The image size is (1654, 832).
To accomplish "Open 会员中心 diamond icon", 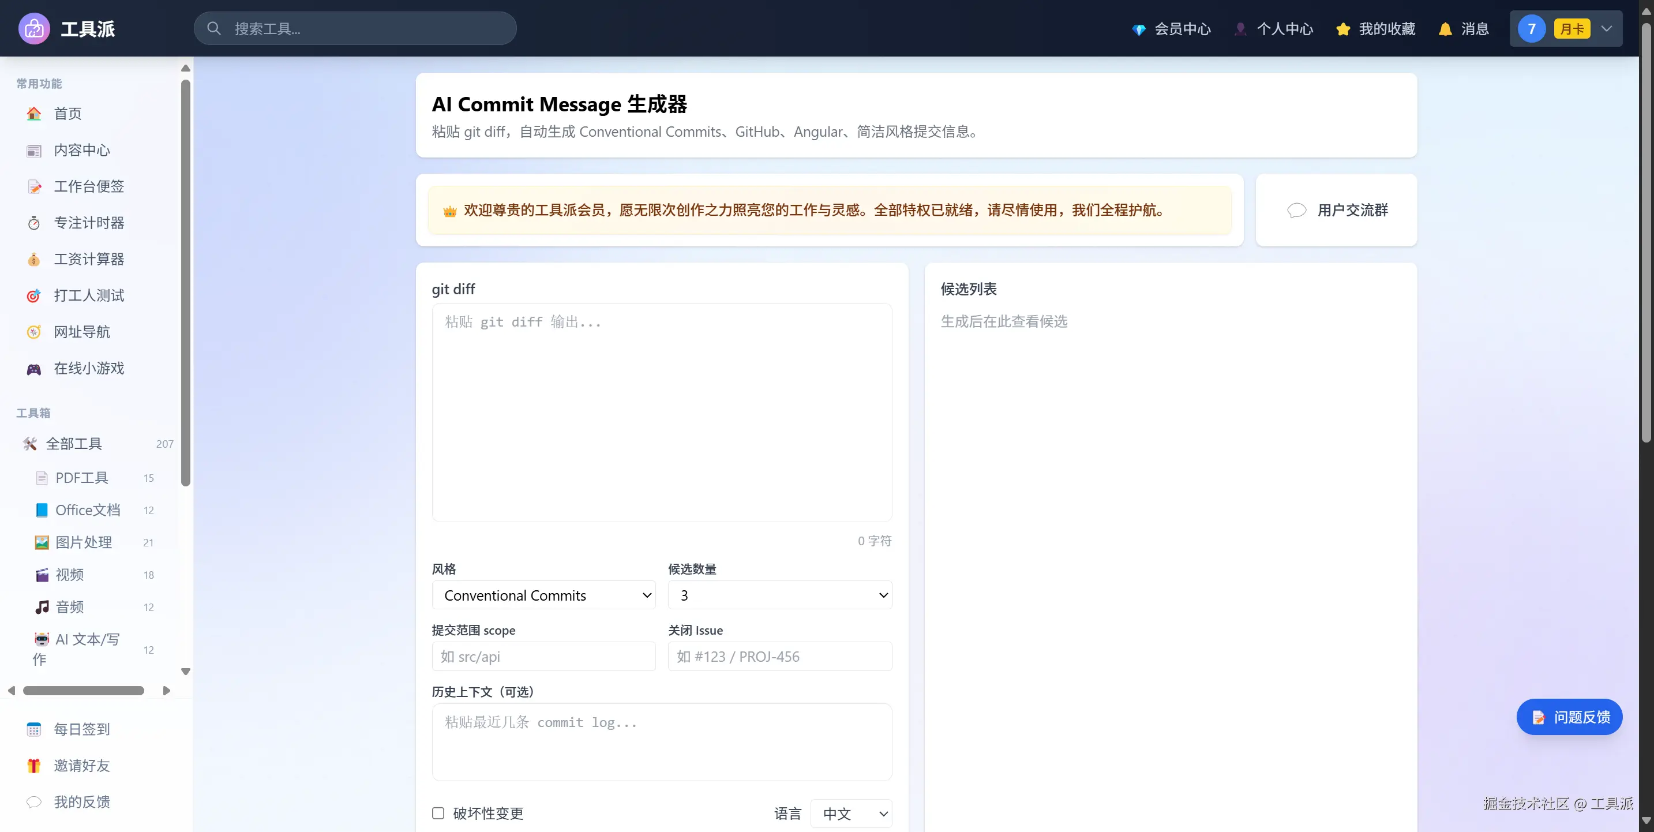I will [x=1138, y=29].
